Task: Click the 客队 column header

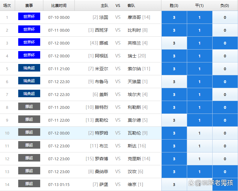Action: click(x=131, y=6)
